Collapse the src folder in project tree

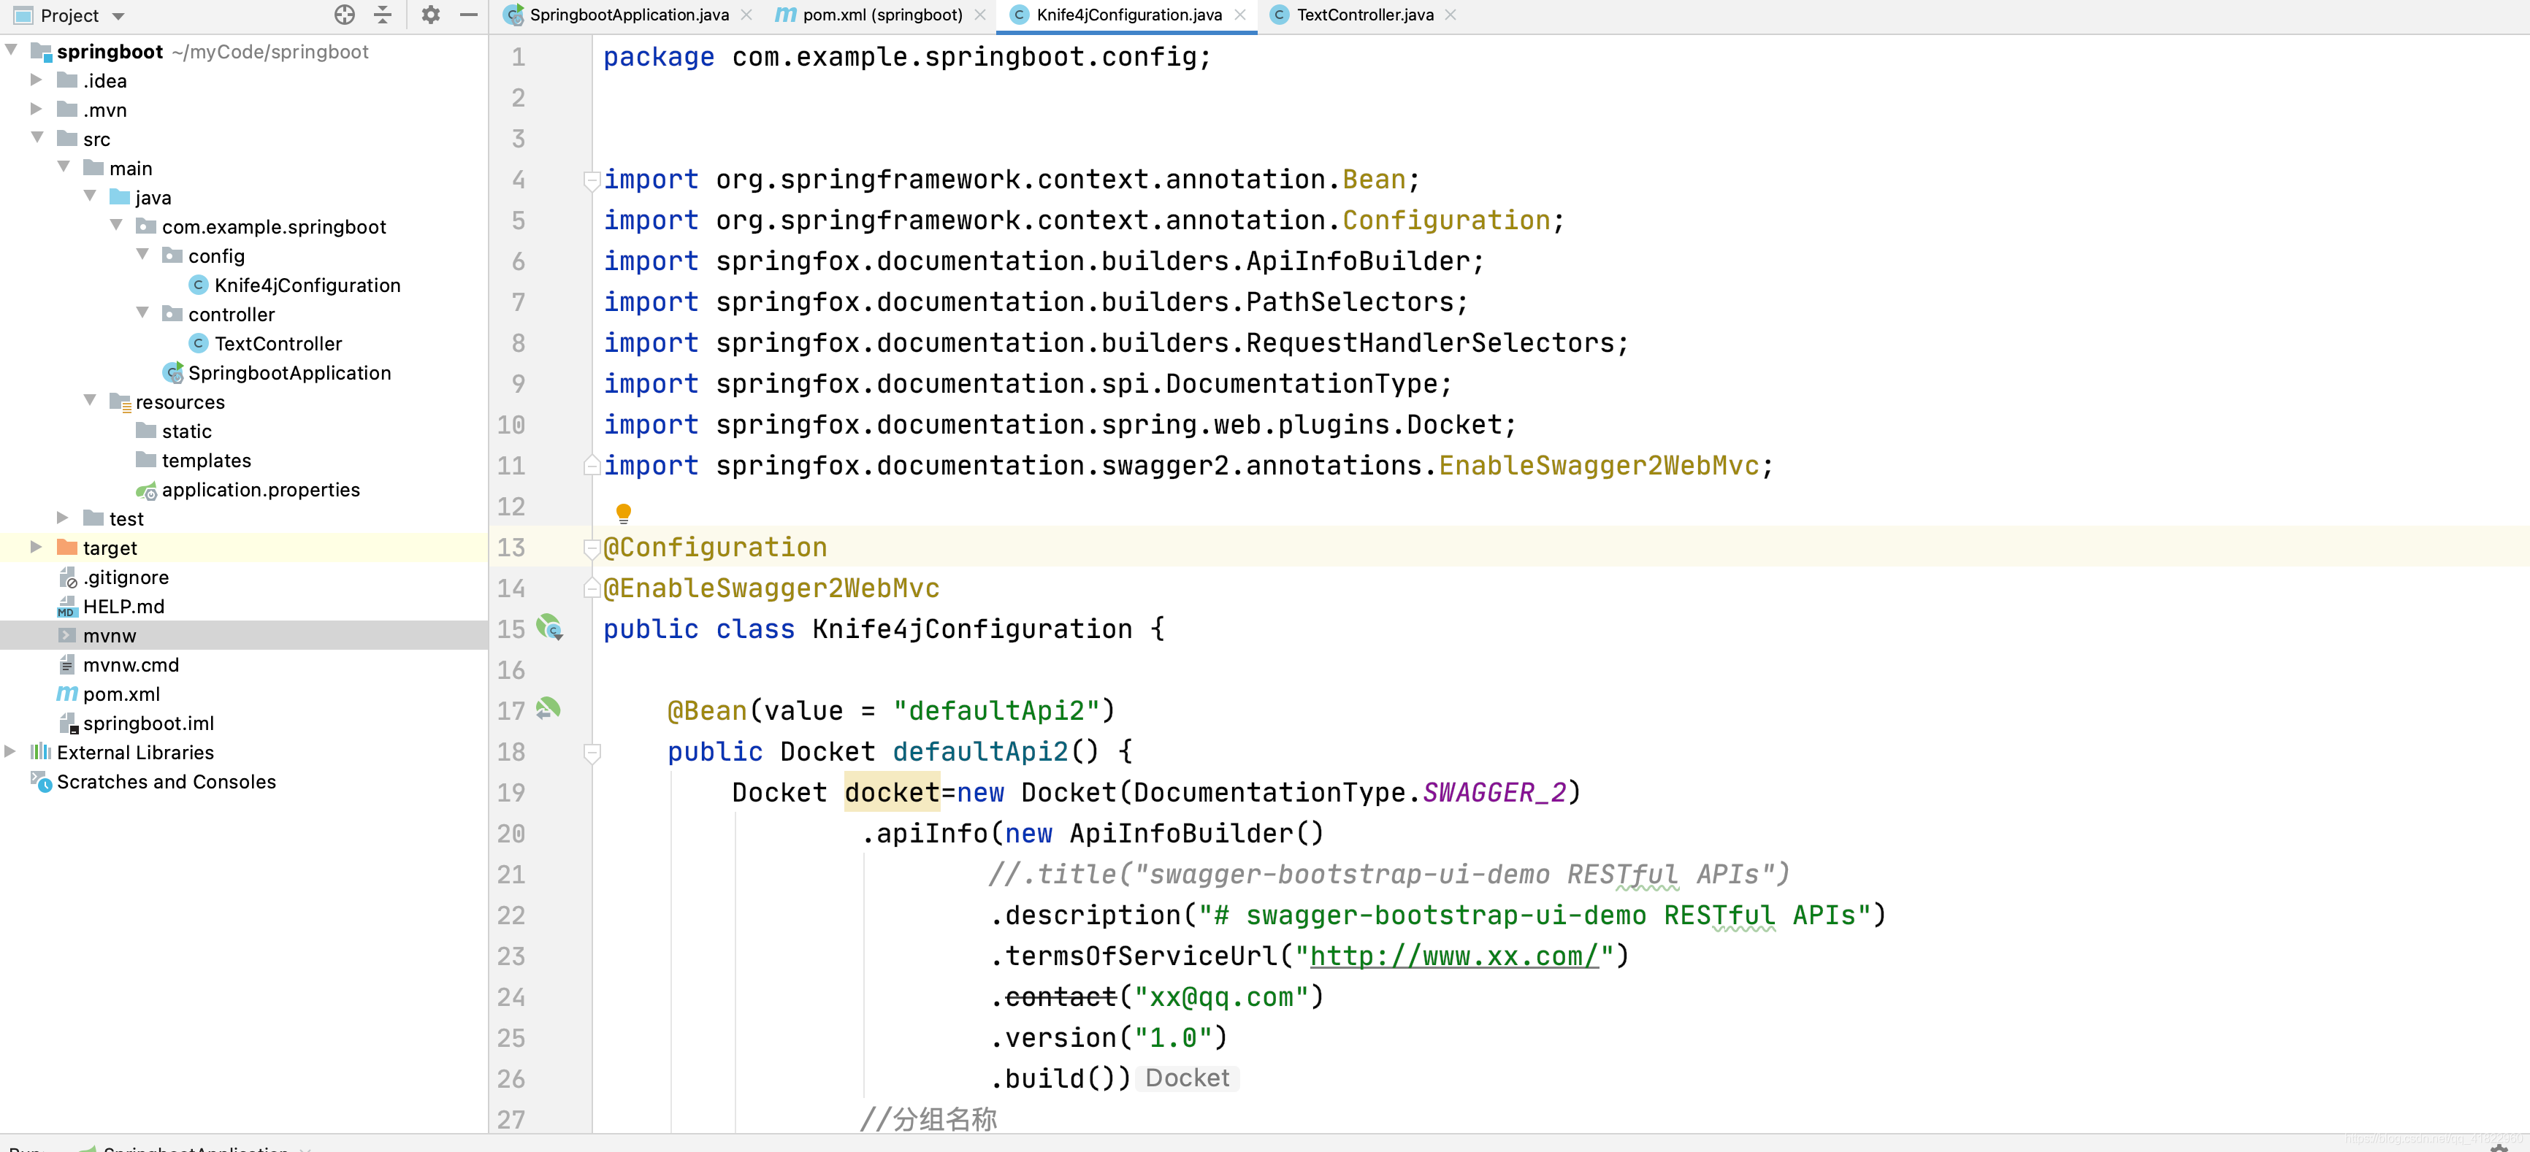click(38, 139)
